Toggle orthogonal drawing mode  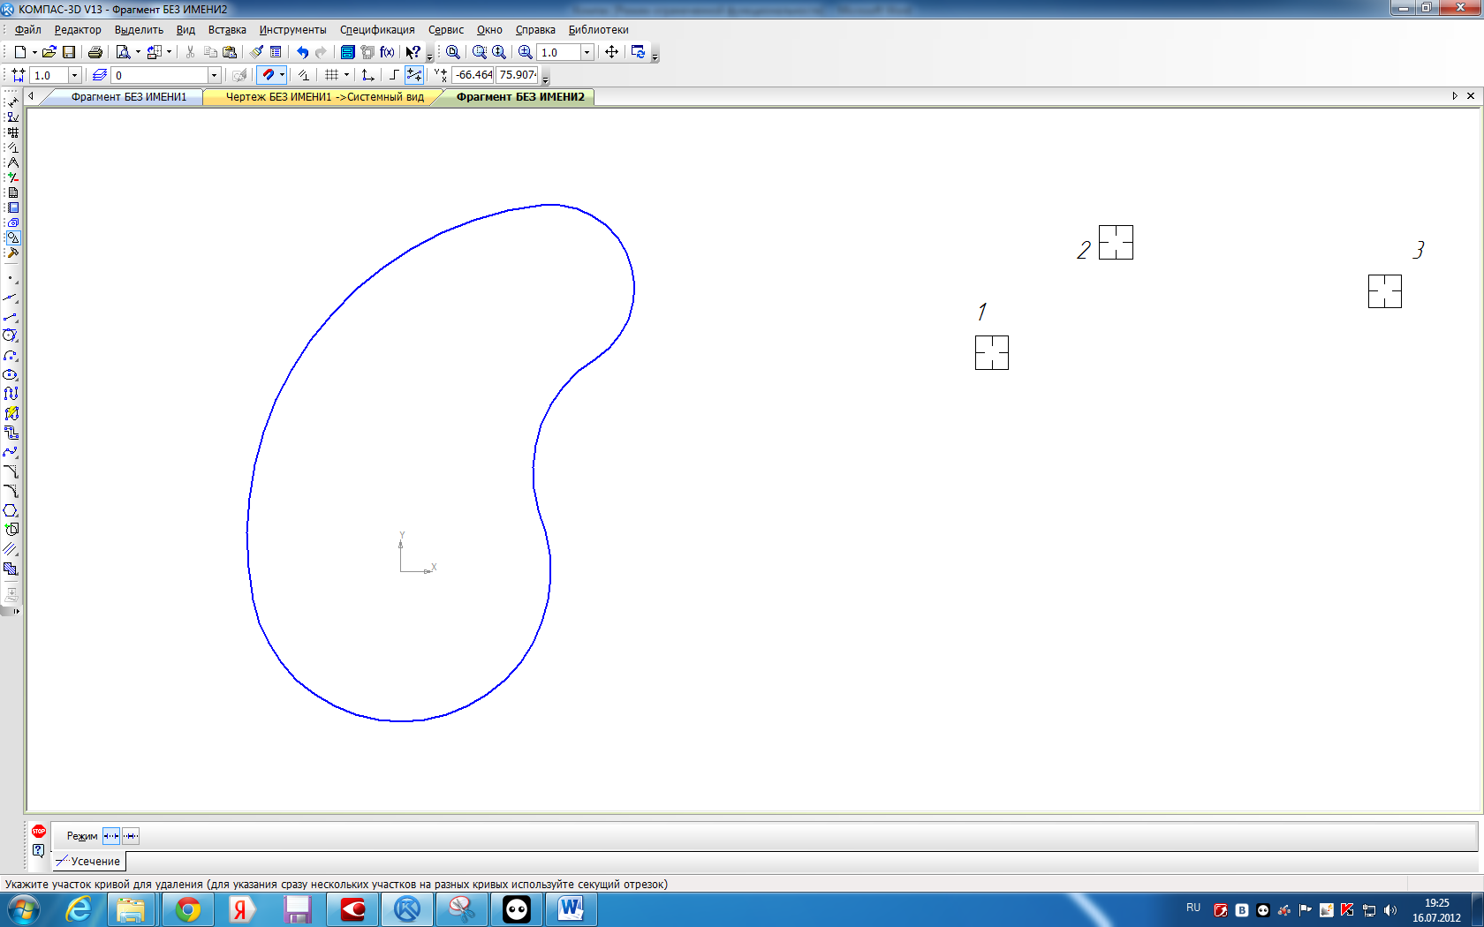[394, 75]
